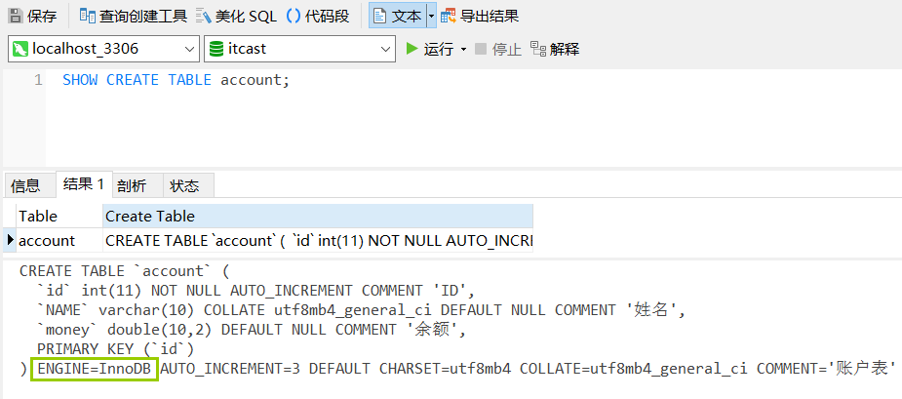Click the PRIMARY KEY (`id`) line
Viewport: 902px width, 399px height.
pyautogui.click(x=116, y=349)
